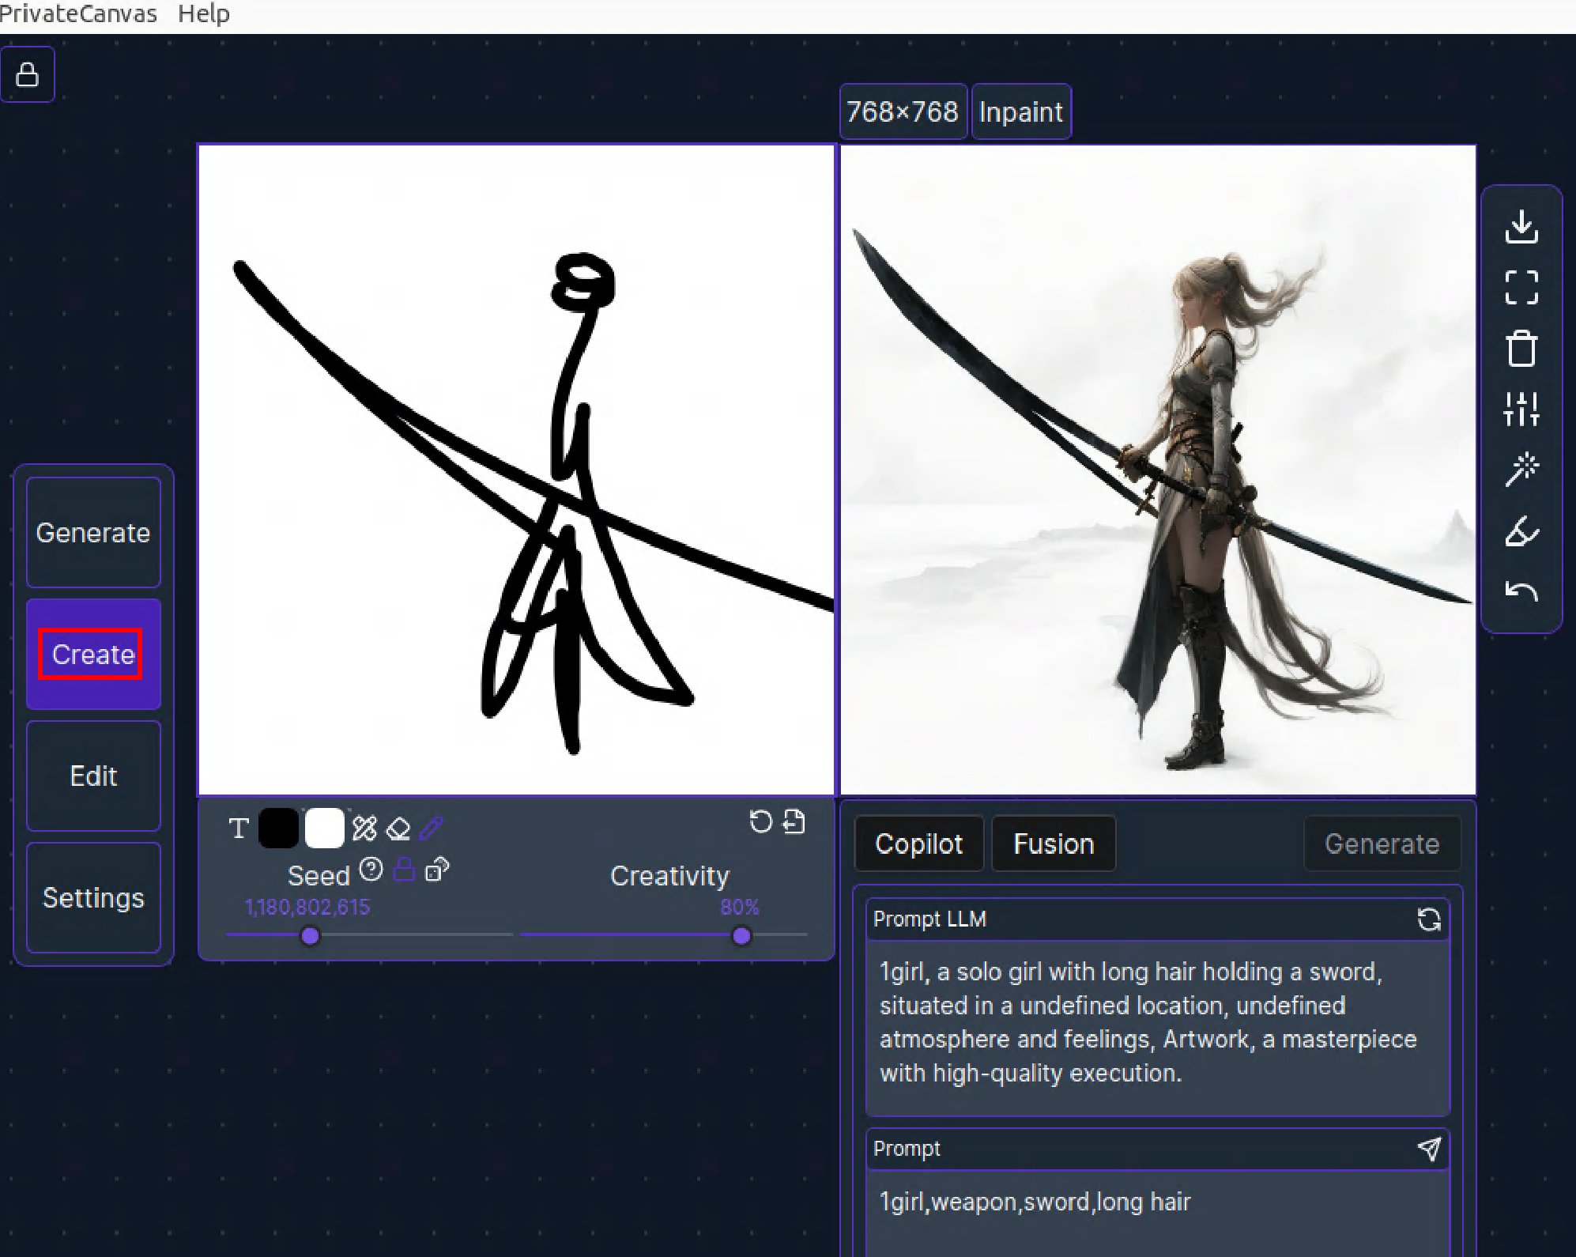Screen dimensions: 1576x1257
Task: Click into the Prompt text field
Action: tap(1156, 1210)
